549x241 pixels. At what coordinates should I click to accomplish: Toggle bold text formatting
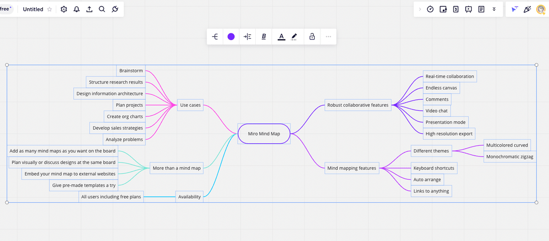[264, 37]
